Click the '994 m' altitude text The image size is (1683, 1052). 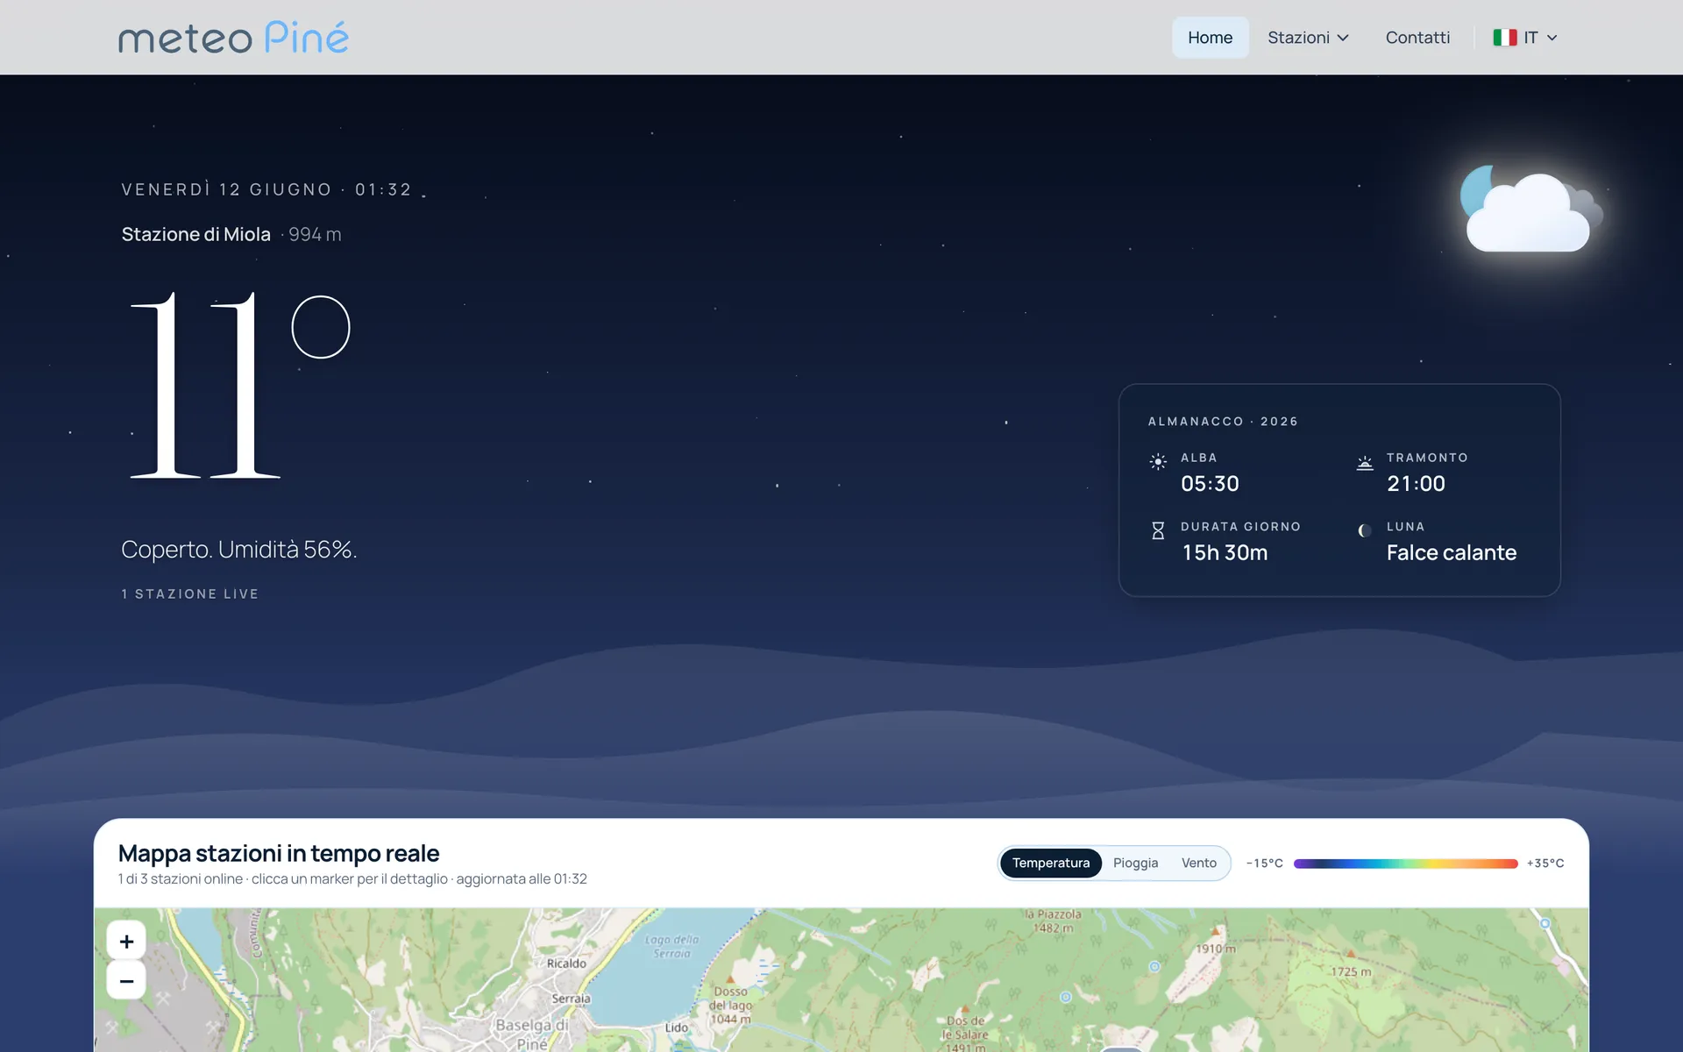[x=315, y=234]
